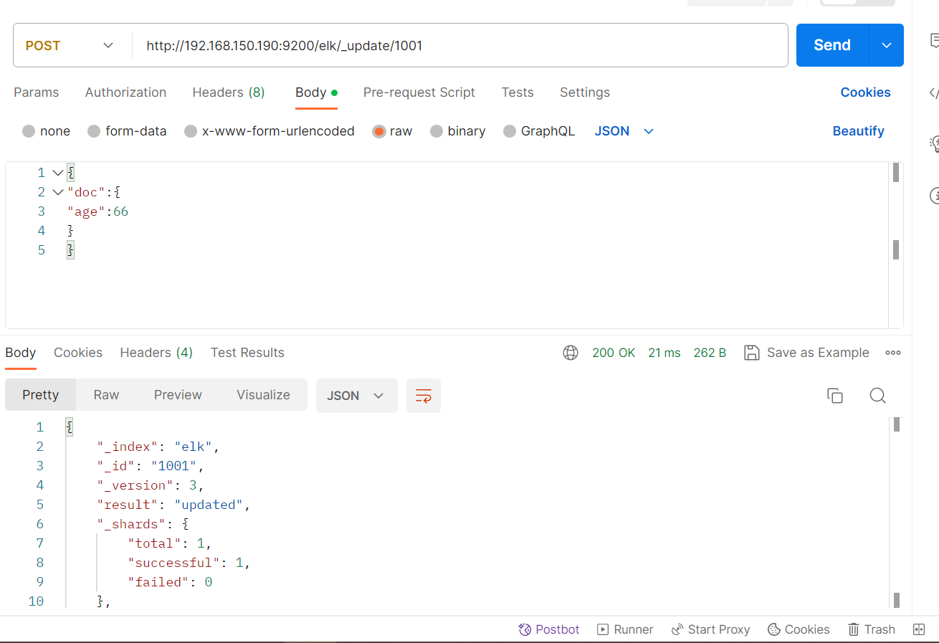
Task: Click the Save as Example disk icon
Action: point(752,353)
